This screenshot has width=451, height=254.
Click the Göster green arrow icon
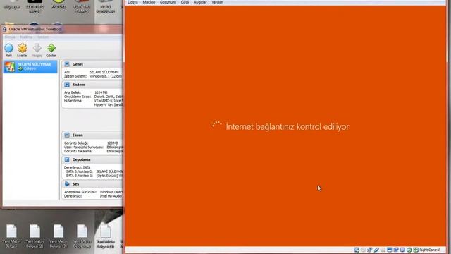coord(51,48)
